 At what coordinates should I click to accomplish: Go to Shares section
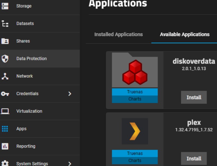pyautogui.click(x=40, y=41)
